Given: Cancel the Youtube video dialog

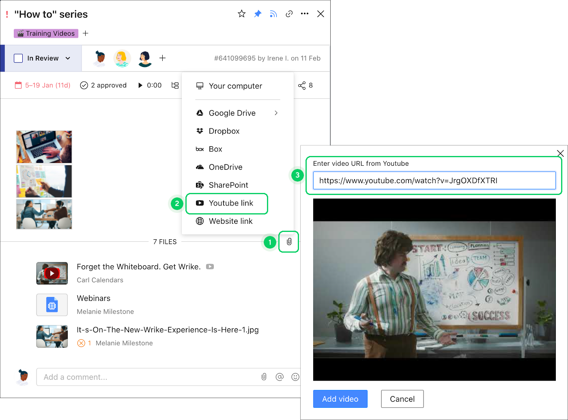Looking at the screenshot, I should coord(402,399).
